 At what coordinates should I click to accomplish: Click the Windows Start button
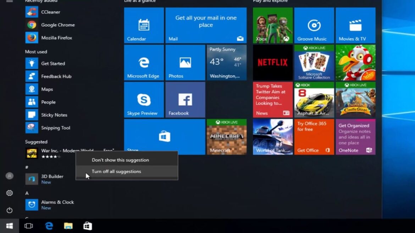(10, 226)
